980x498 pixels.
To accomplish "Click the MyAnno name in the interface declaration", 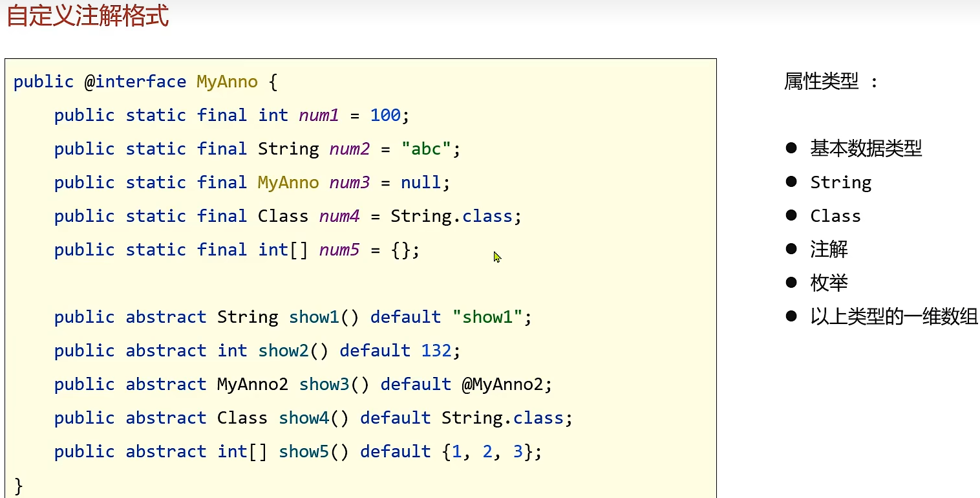I will (227, 81).
